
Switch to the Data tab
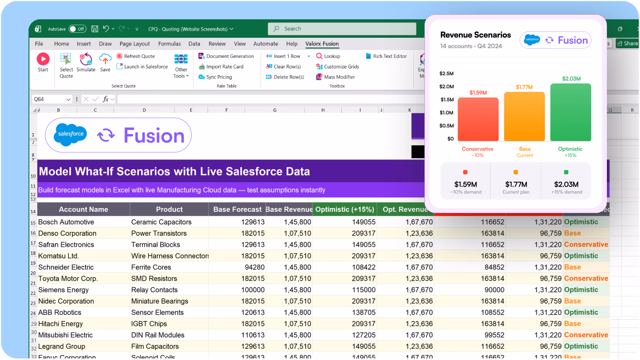coord(194,44)
